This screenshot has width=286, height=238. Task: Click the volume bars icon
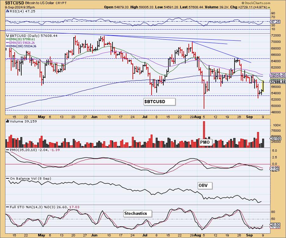(8, 121)
